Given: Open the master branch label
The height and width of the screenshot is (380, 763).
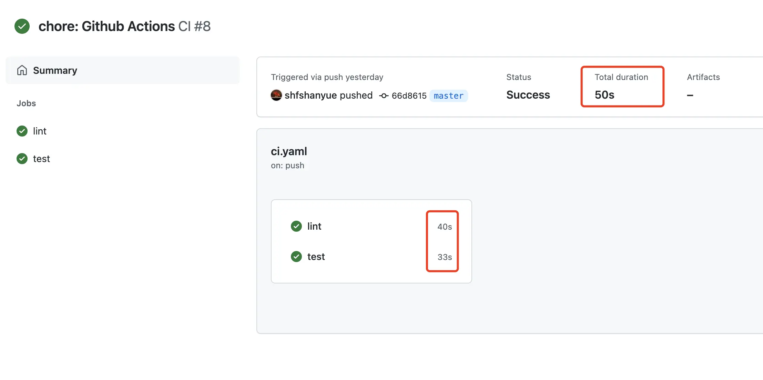Looking at the screenshot, I should point(449,96).
